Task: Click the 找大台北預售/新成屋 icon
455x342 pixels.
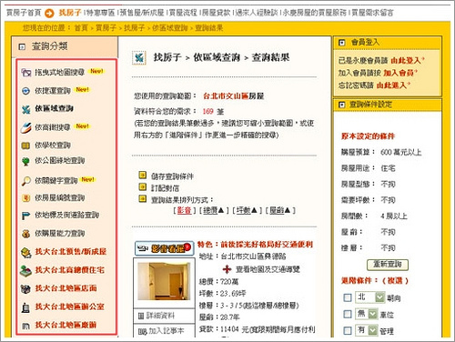Action: click(26, 253)
